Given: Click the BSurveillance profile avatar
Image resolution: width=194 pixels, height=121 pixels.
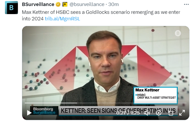Looking at the screenshot, I should 11,8.
